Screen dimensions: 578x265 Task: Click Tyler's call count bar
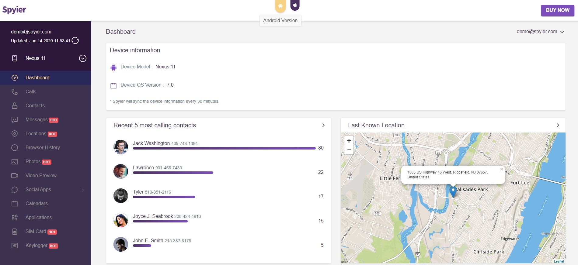(164, 197)
